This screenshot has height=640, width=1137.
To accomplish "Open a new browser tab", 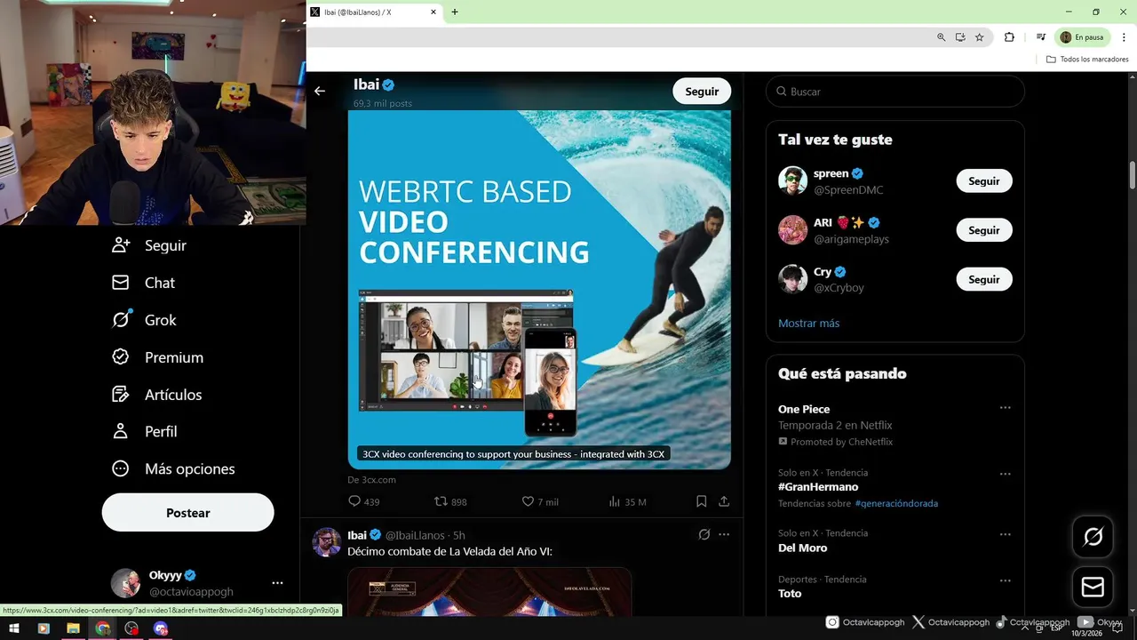I will pos(455,12).
